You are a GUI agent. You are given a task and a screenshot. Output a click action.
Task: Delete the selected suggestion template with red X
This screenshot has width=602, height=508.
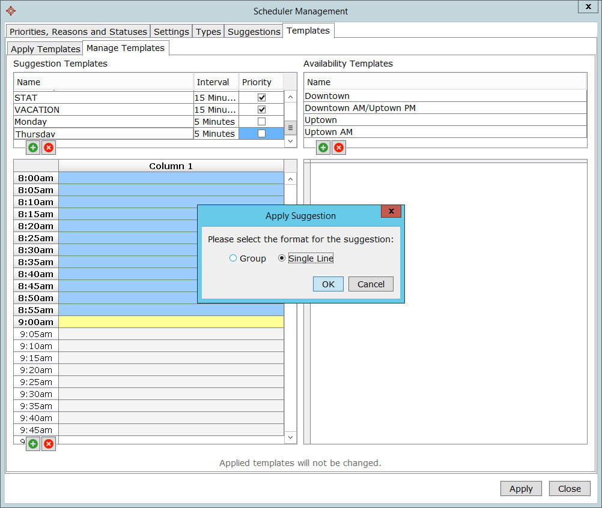pyautogui.click(x=49, y=148)
